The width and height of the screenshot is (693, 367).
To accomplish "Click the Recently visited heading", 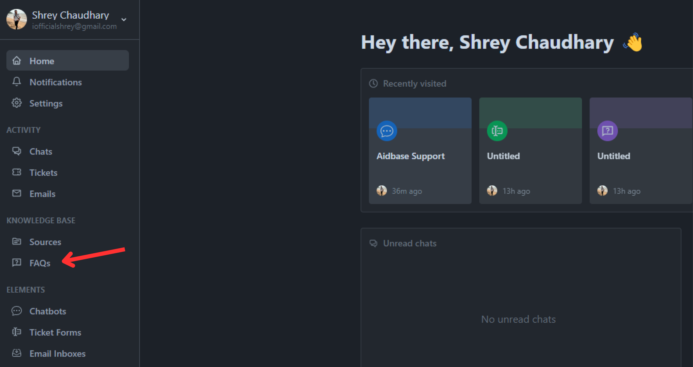I will click(414, 84).
